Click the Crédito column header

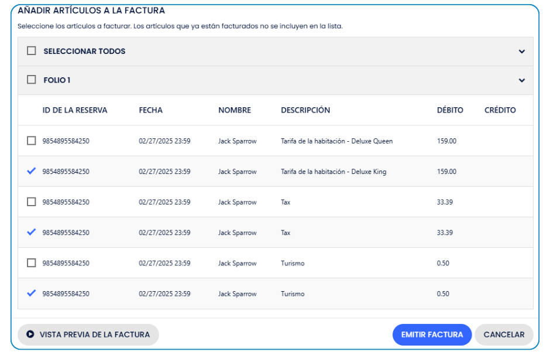pos(500,110)
